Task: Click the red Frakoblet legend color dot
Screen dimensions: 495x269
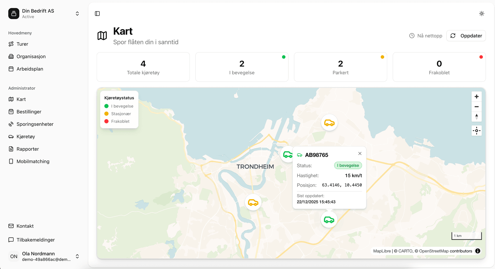Action: [x=106, y=121]
